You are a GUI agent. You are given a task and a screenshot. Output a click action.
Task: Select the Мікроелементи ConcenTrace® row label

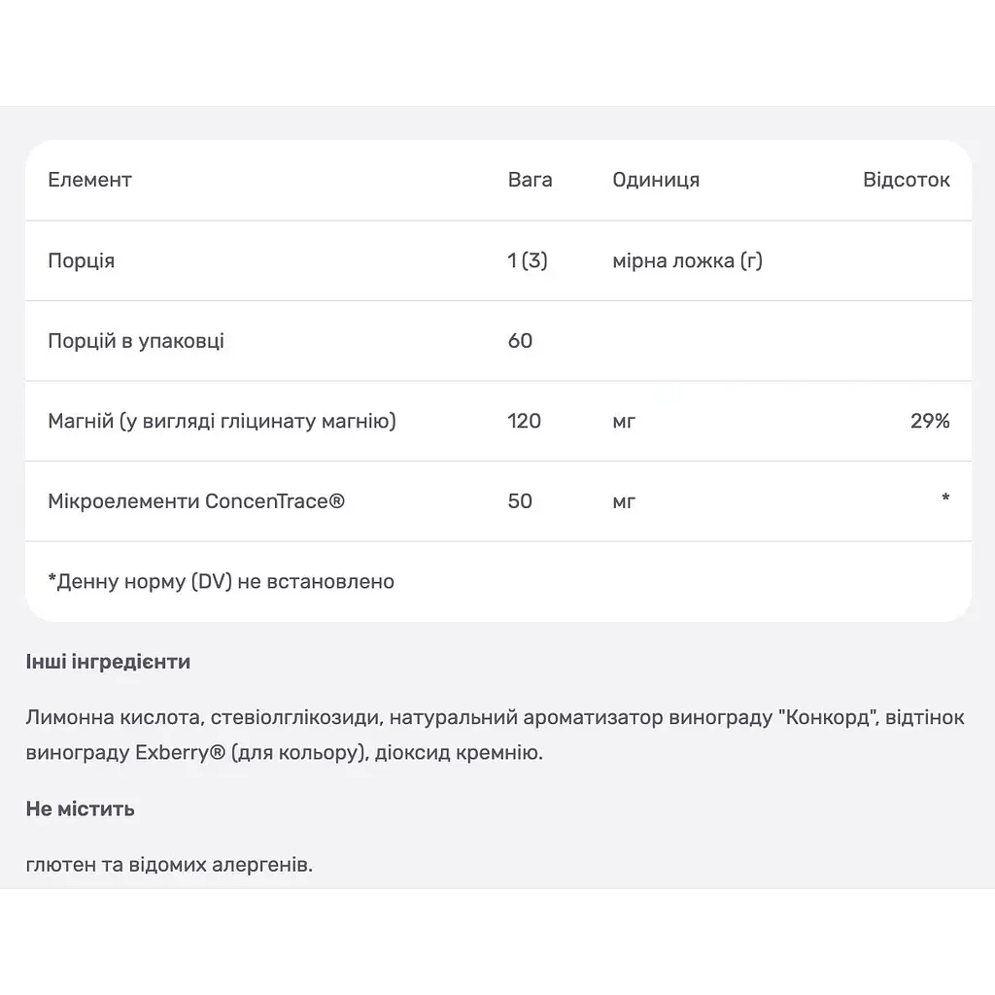click(196, 501)
